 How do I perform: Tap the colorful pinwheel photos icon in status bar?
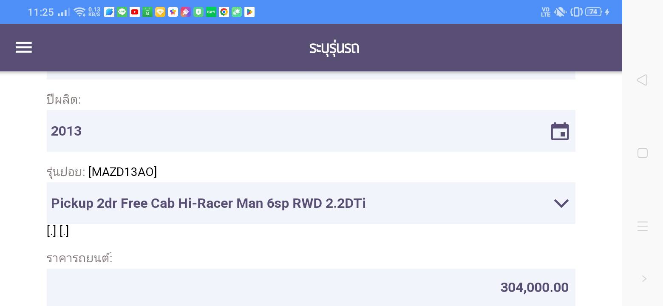tap(173, 12)
